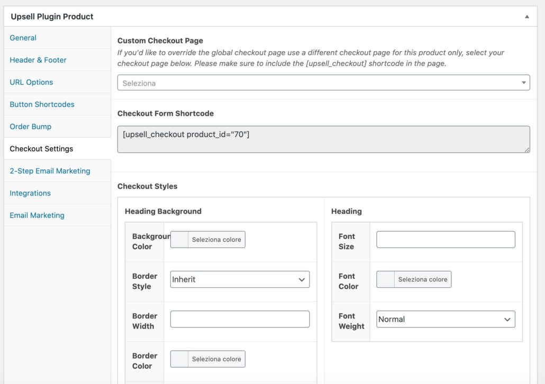Open the Integrations section
The height and width of the screenshot is (384, 545).
[x=30, y=193]
